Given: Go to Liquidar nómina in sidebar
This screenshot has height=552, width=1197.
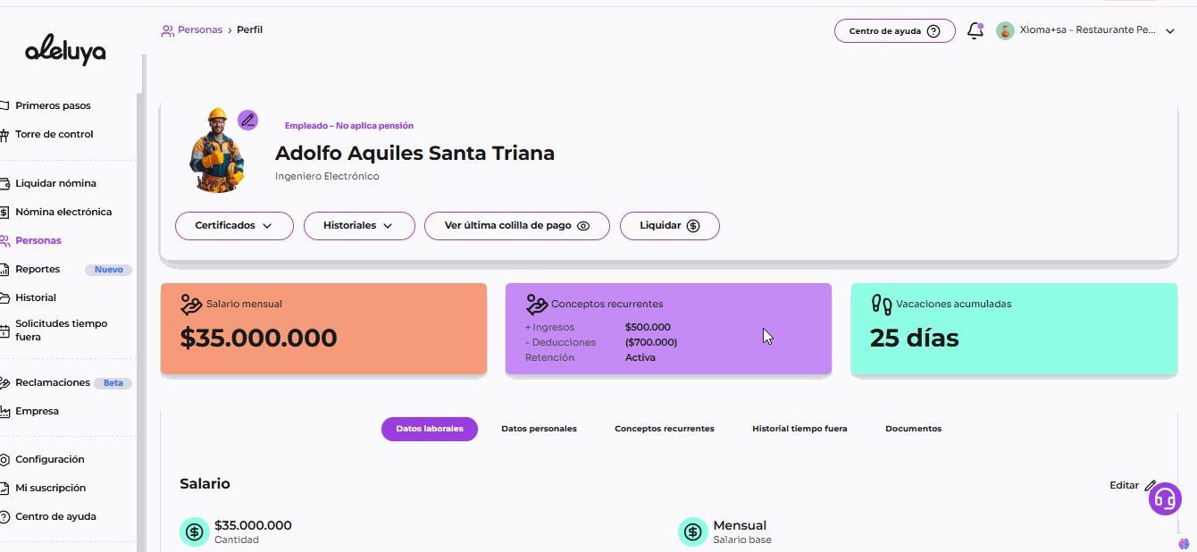Looking at the screenshot, I should coord(55,183).
